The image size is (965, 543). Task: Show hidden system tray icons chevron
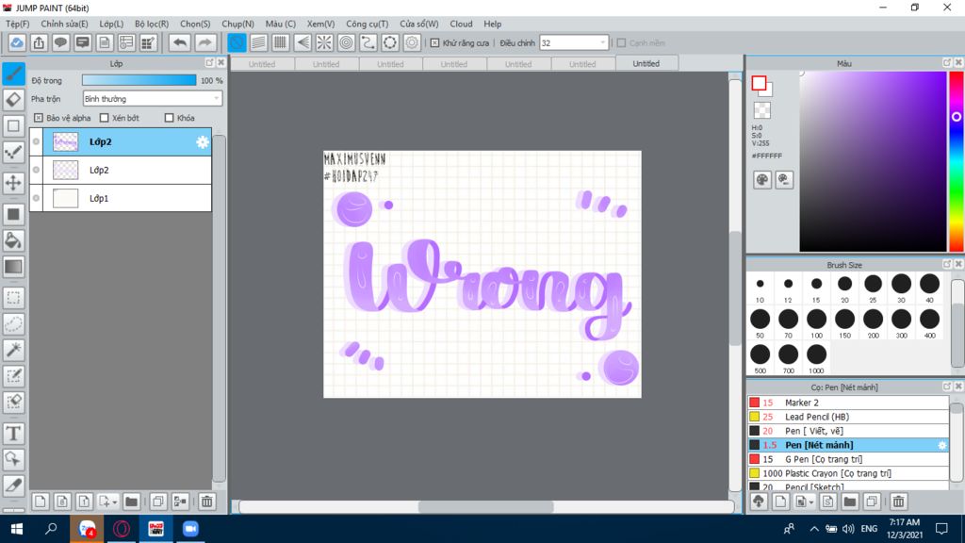[813, 529]
